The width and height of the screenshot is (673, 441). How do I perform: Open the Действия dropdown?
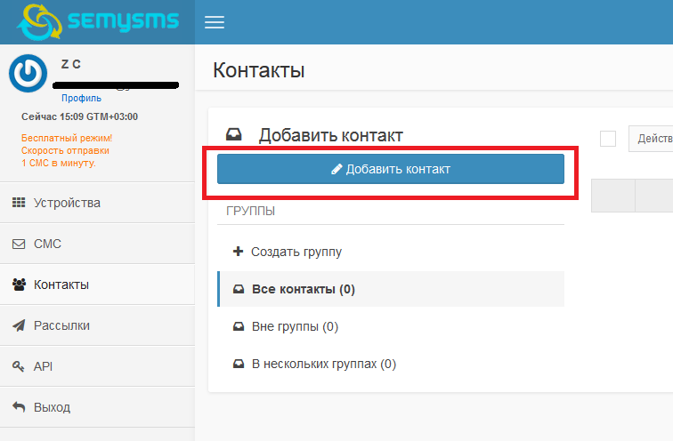pyautogui.click(x=651, y=138)
